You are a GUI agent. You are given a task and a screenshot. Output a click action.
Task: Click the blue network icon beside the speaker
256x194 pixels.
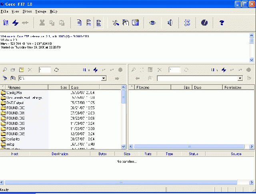click(187, 23)
